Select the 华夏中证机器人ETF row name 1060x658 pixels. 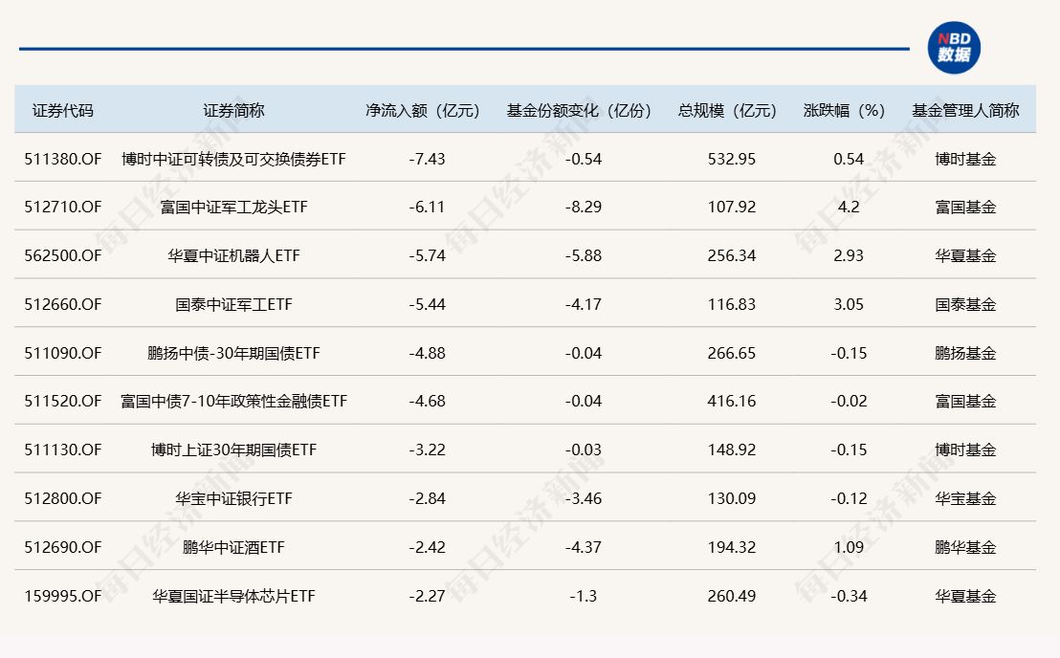point(233,256)
